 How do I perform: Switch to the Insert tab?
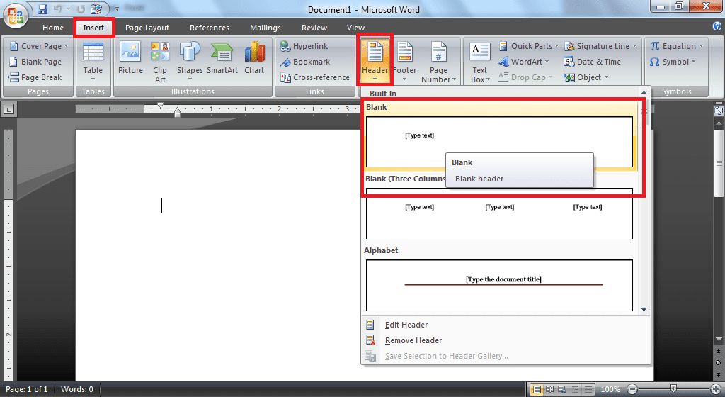click(x=93, y=28)
